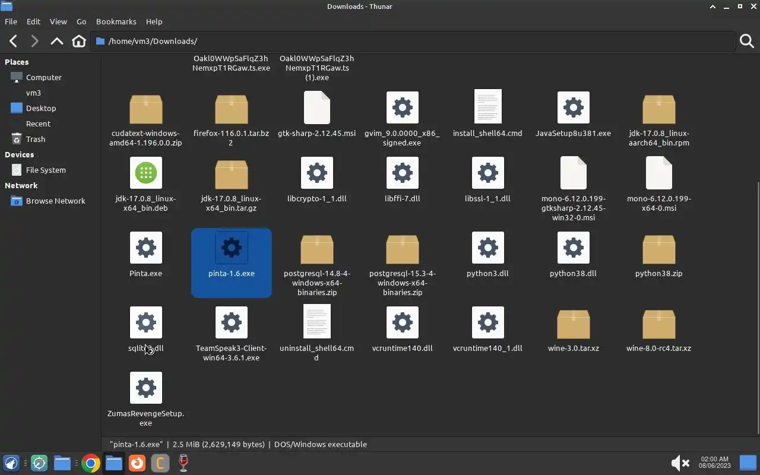
Task: Select the sqlite3.dll file icon
Action: point(146,322)
